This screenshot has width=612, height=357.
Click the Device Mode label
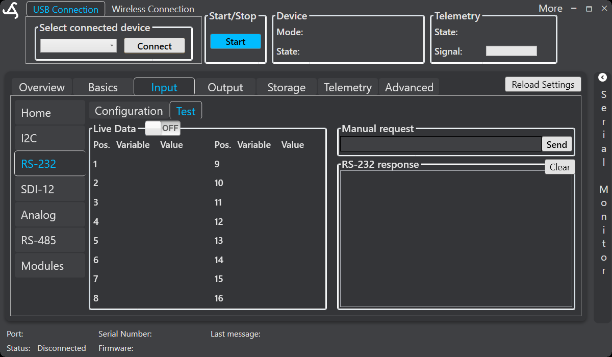click(x=290, y=32)
